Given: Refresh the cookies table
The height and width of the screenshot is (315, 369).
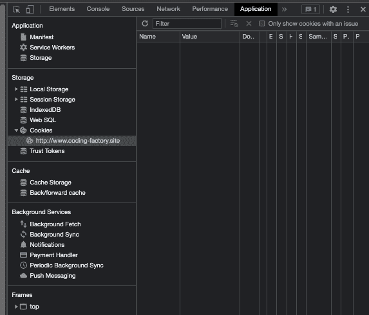Looking at the screenshot, I should coord(145,24).
